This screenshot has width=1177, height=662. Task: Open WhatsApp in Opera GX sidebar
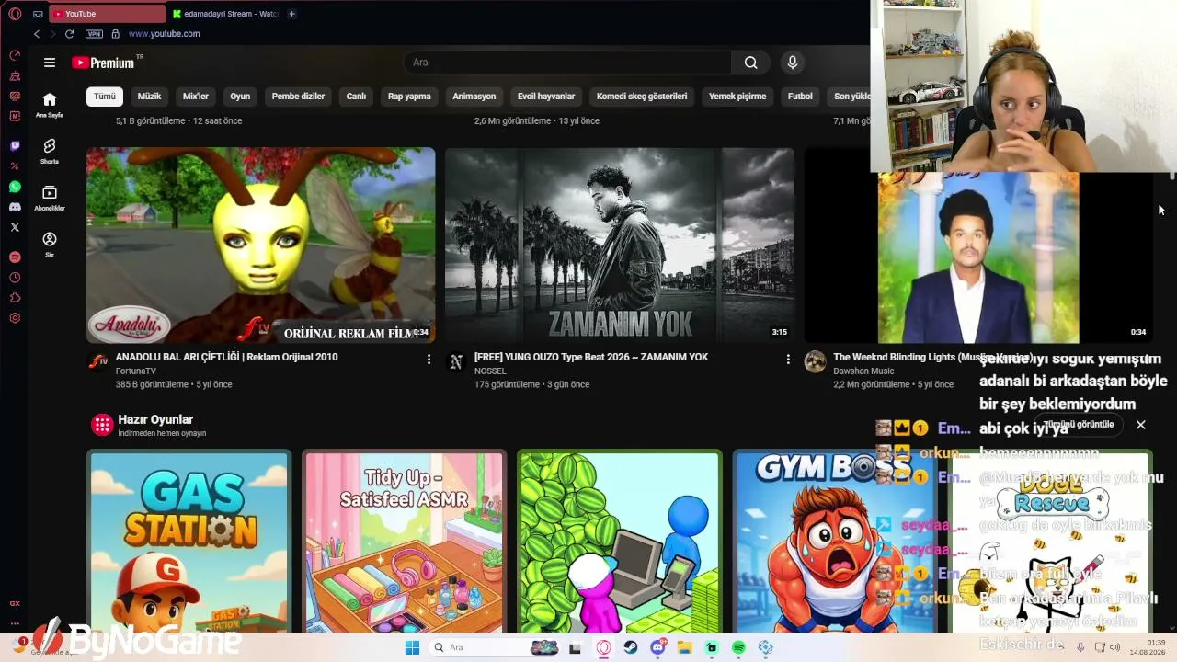(x=15, y=187)
